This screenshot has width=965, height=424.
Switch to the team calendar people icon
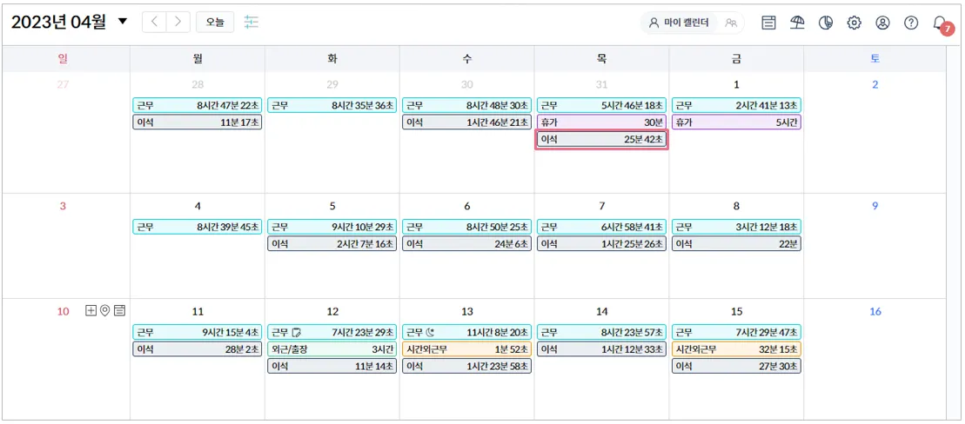[731, 23]
